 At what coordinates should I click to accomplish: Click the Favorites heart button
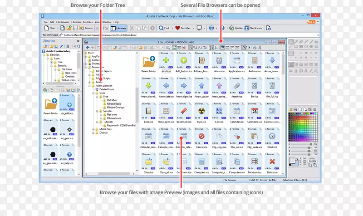pos(183,28)
